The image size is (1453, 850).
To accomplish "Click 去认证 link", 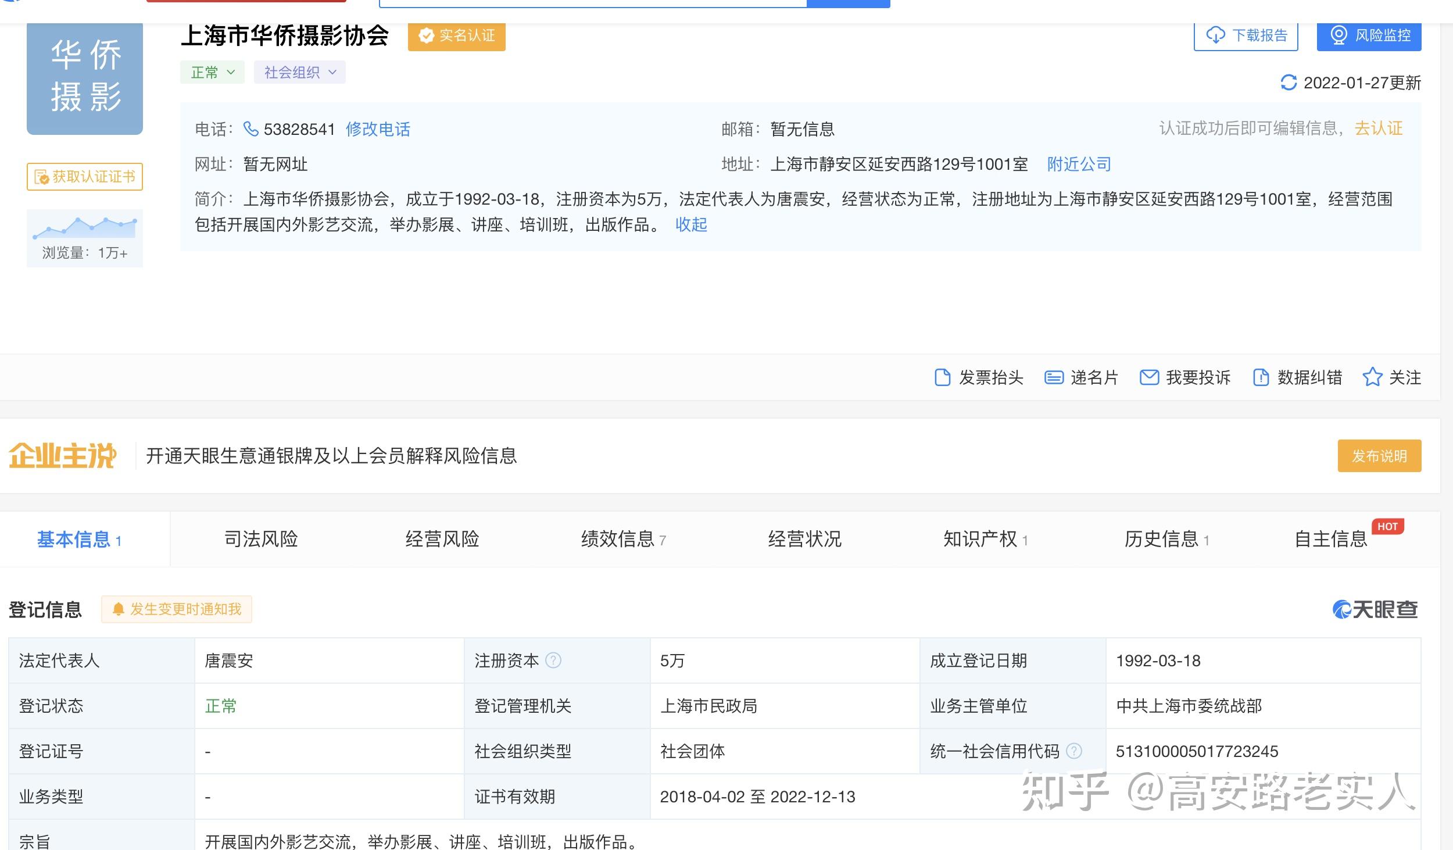I will click(x=1379, y=128).
